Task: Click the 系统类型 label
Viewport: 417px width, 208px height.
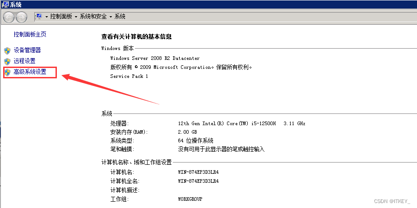Action: pyautogui.click(x=122, y=140)
